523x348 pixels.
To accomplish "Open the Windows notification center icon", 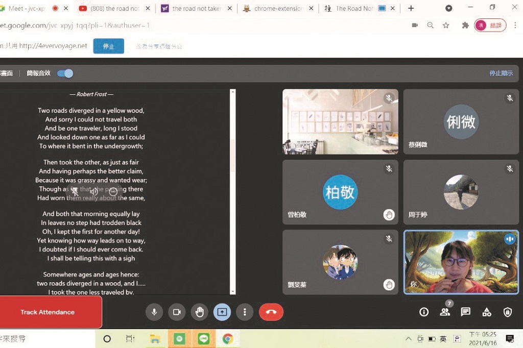I will click(510, 339).
